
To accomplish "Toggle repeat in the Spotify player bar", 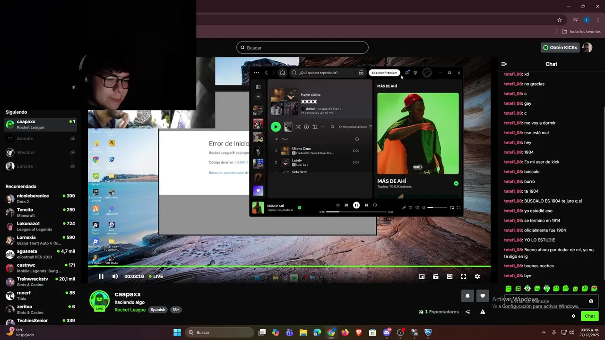I will (x=375, y=205).
